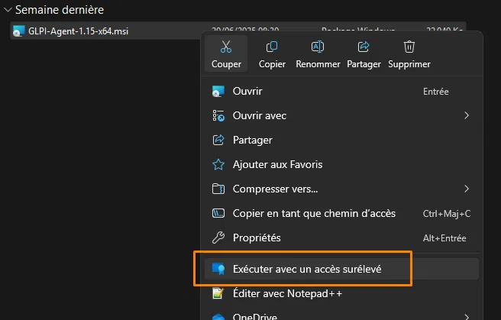Click the GLPI-Agent msi installer file icon
Image resolution: width=501 pixels, height=320 pixels.
(19, 31)
